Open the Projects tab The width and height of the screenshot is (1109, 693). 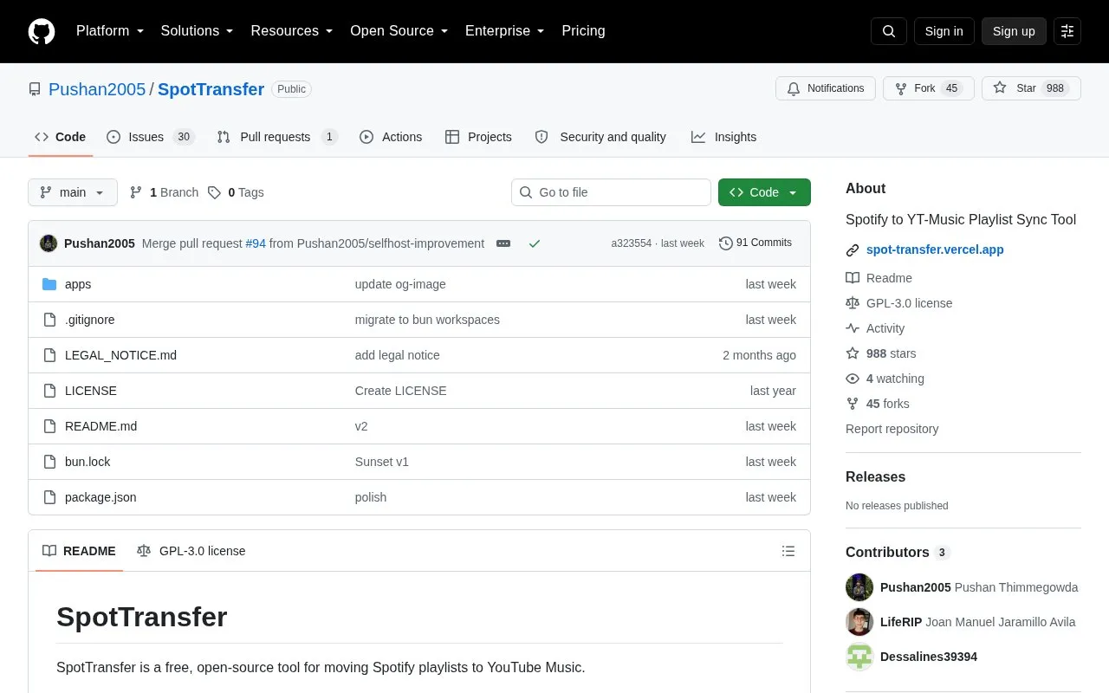pos(478,137)
